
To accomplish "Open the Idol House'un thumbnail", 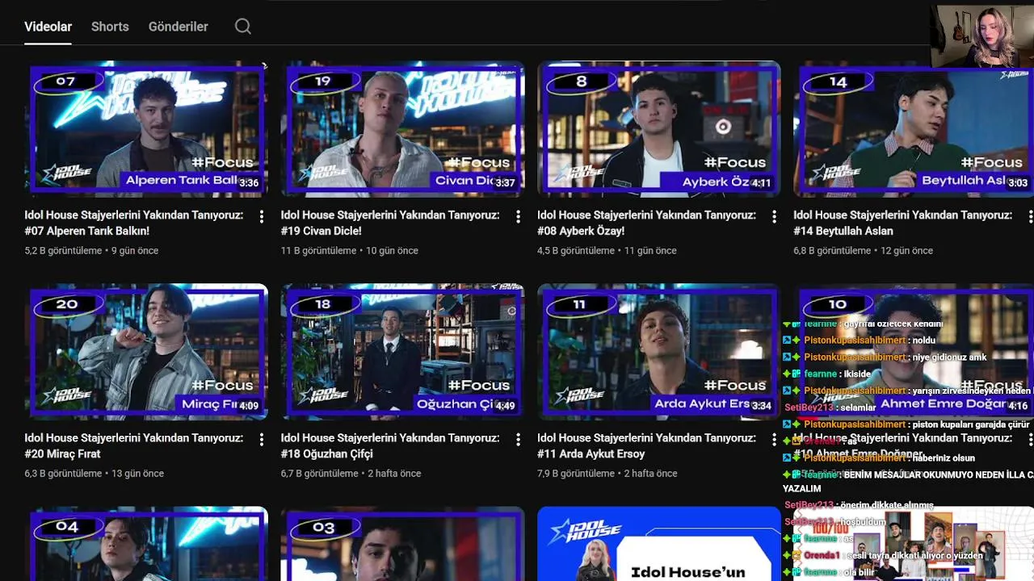I will pyautogui.click(x=658, y=544).
